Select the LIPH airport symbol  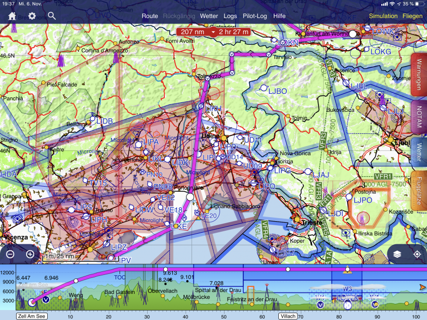(x=86, y=216)
